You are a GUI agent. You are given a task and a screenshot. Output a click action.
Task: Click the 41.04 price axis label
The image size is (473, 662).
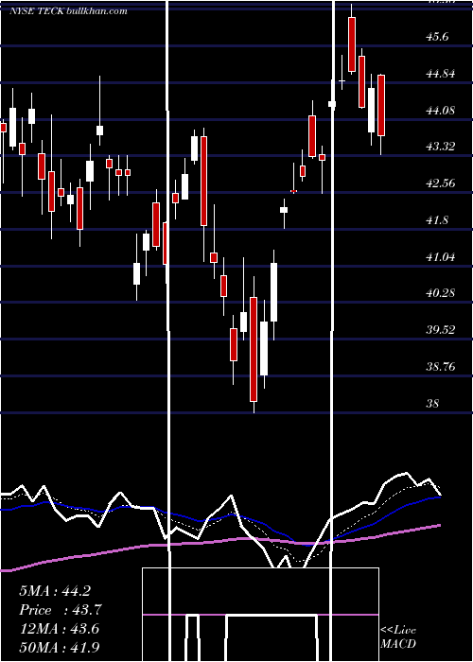point(441,256)
